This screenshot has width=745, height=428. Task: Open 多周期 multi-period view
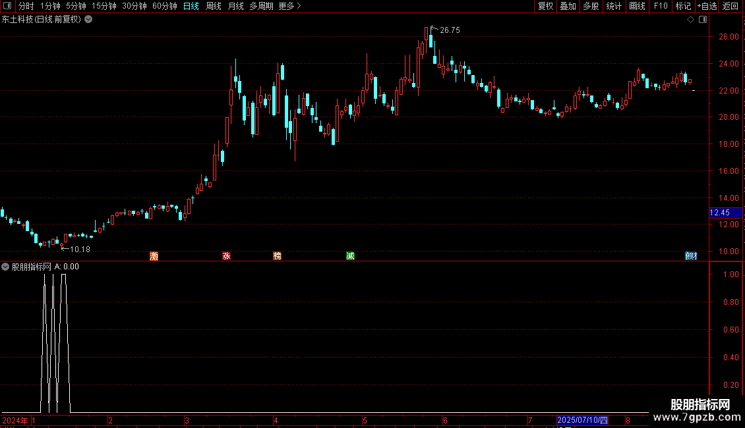tap(261, 6)
